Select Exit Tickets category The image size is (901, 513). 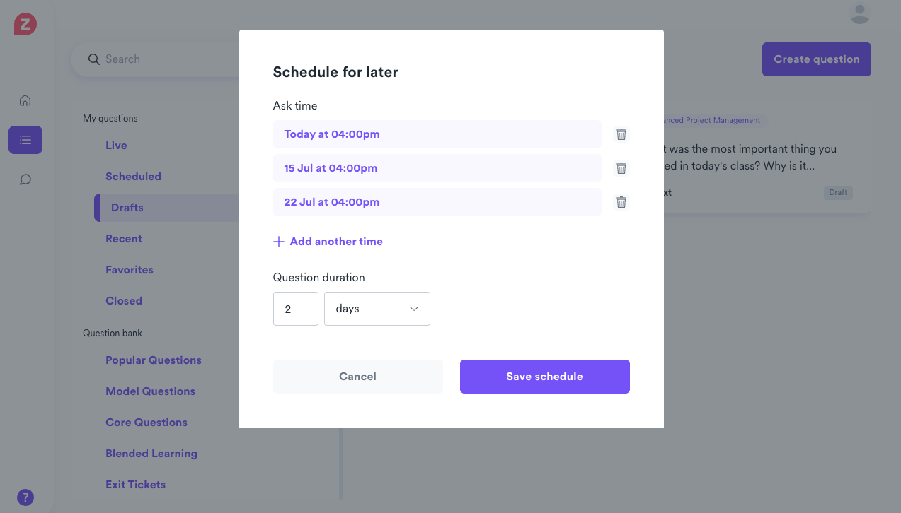[x=135, y=485]
